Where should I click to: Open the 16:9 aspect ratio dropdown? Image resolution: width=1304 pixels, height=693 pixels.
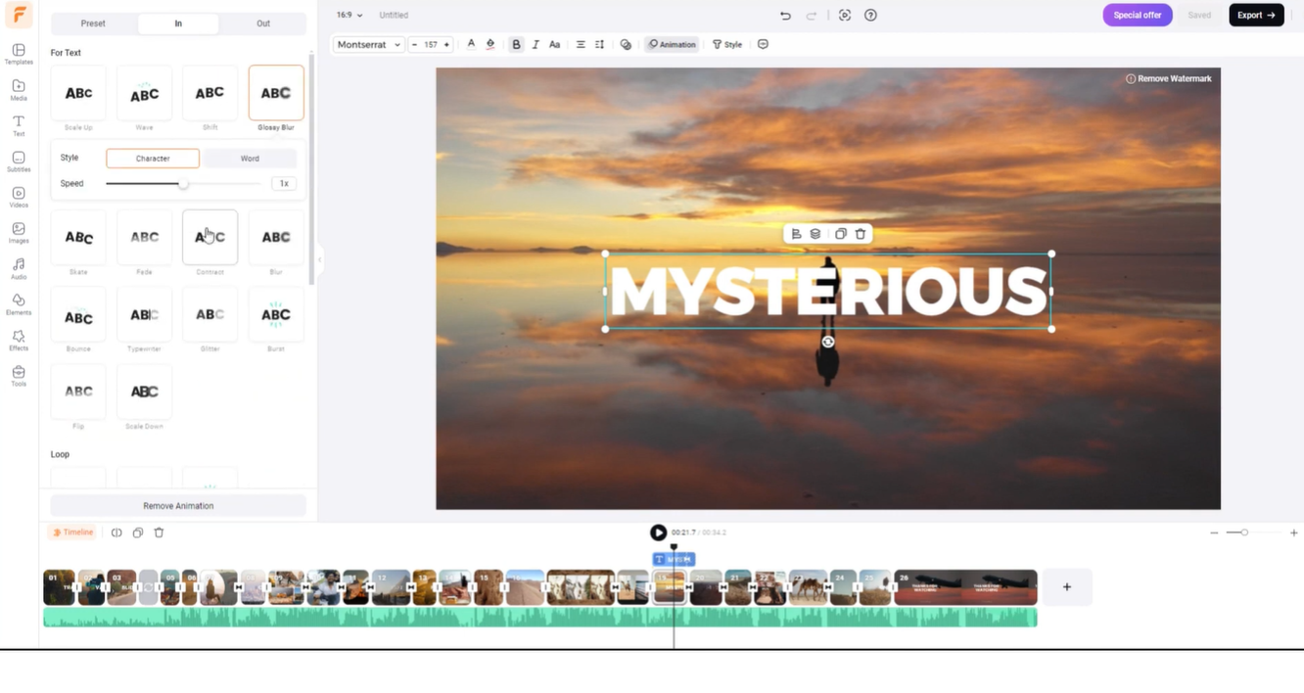(348, 15)
